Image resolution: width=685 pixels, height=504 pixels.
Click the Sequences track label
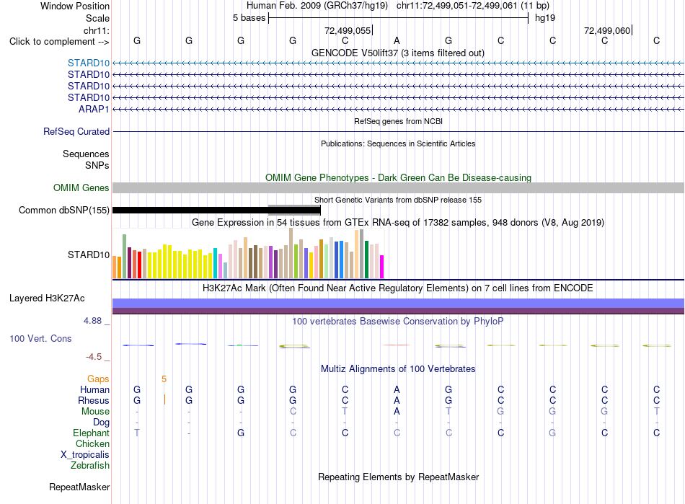click(x=86, y=154)
